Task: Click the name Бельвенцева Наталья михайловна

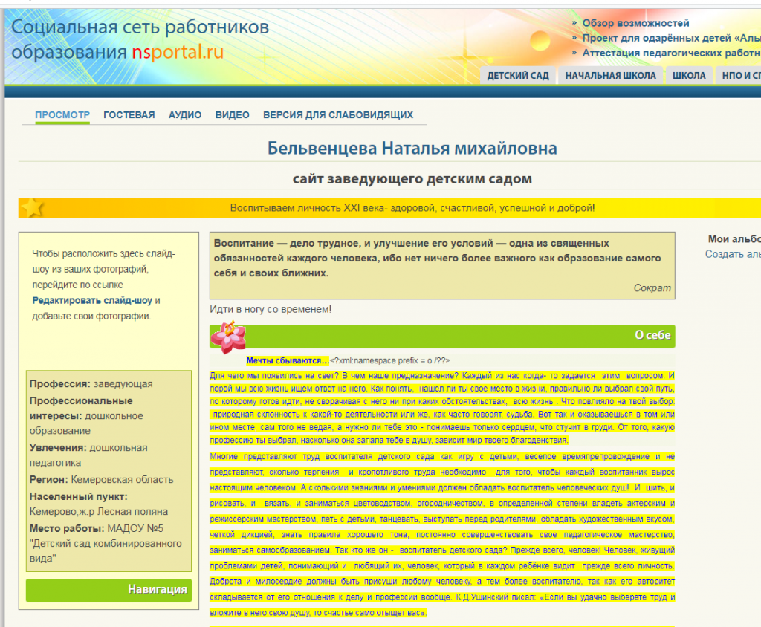Action: (x=412, y=148)
